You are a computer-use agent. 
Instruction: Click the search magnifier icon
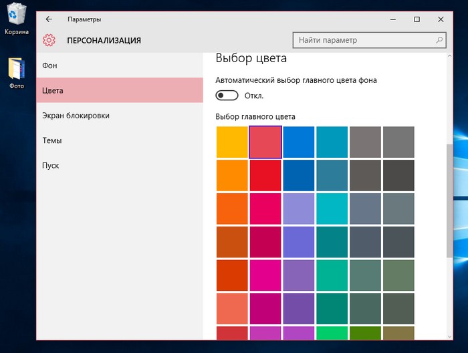click(x=439, y=40)
